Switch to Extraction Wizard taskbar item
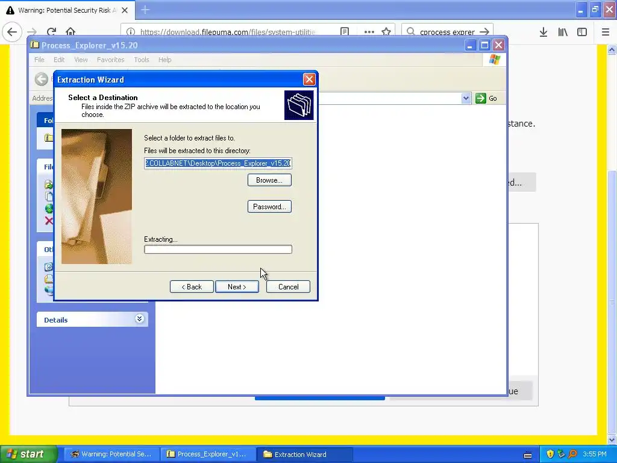617x463 pixels. point(305,455)
